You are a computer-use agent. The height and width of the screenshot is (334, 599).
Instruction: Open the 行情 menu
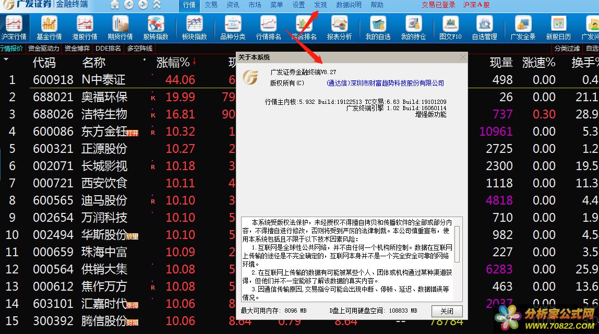[189, 5]
